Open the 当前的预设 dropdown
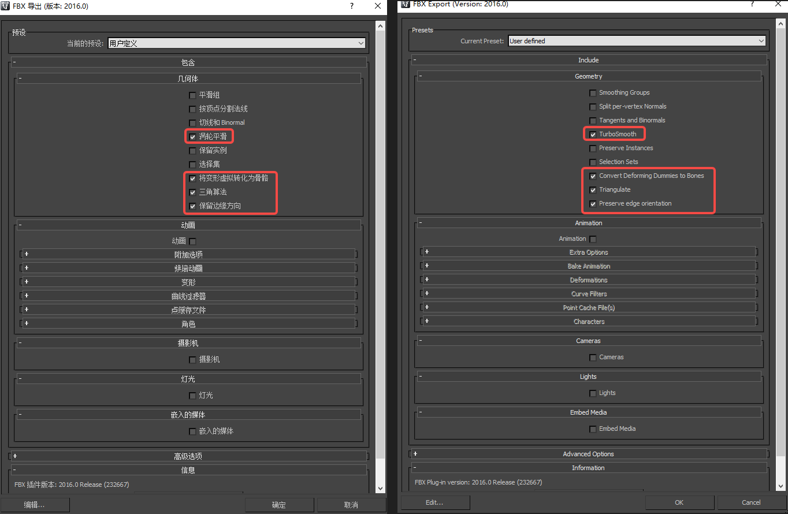Image resolution: width=788 pixels, height=514 pixels. pos(236,43)
